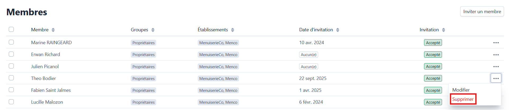Click Propriétaires group tag for Erwan Richard
This screenshot has width=509, height=110.
coord(143,55)
